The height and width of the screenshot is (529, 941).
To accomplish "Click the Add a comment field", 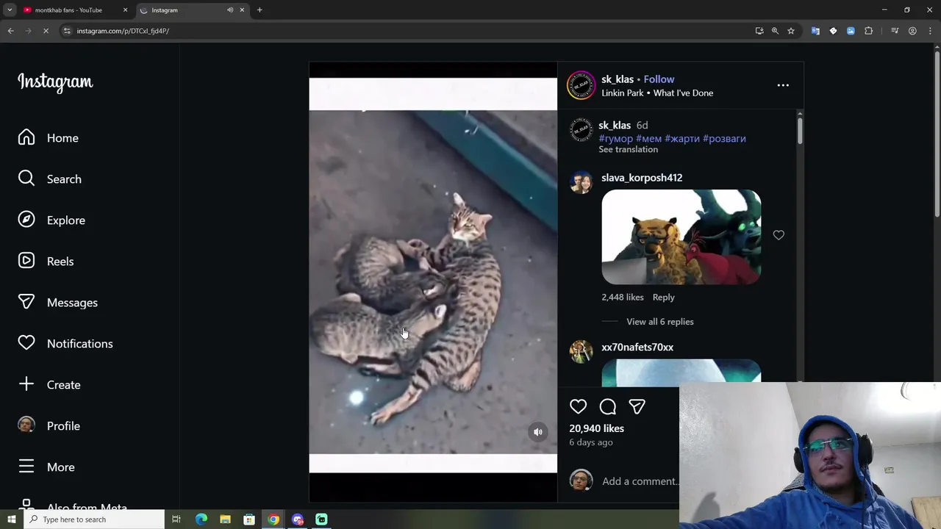I will (640, 481).
